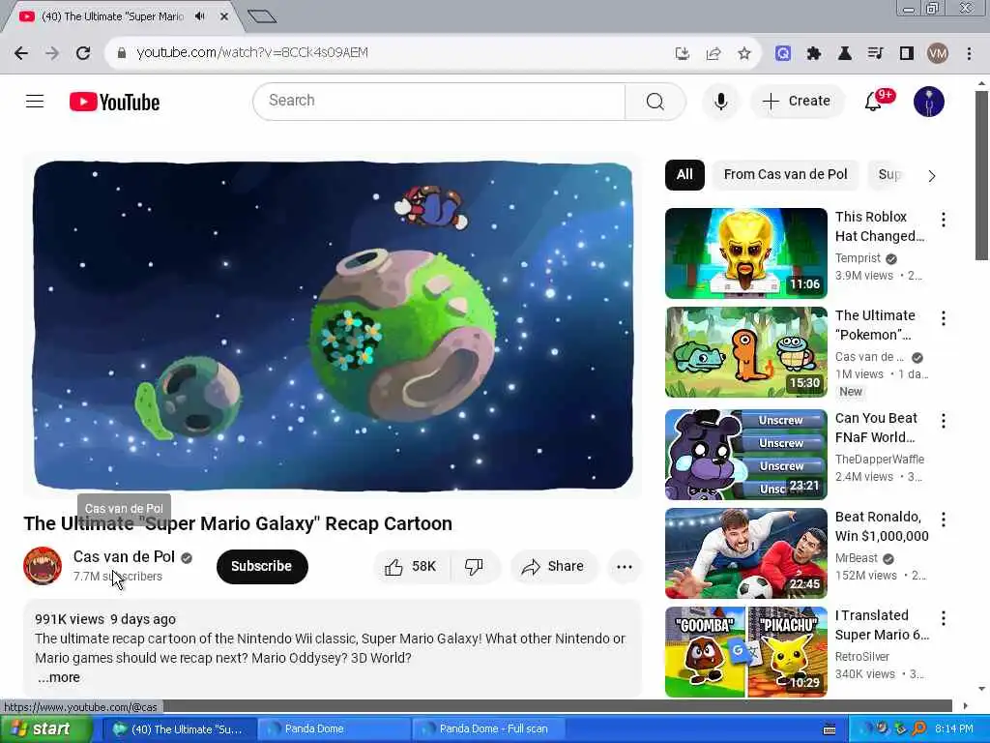Open options for I Translated Super Mario video
The width and height of the screenshot is (990, 743).
click(944, 618)
